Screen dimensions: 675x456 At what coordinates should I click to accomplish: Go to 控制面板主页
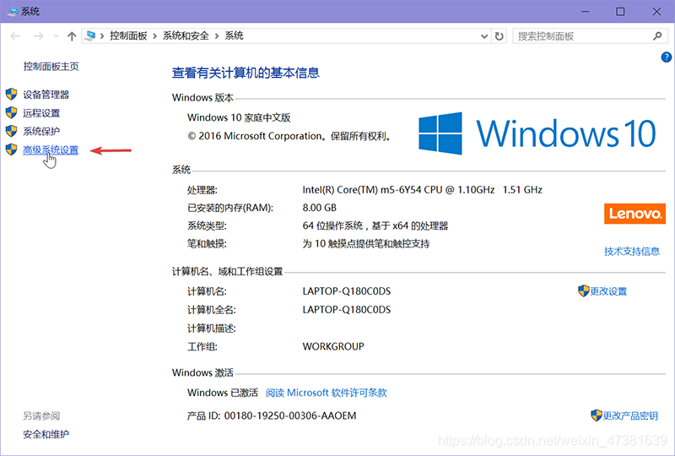[x=51, y=67]
